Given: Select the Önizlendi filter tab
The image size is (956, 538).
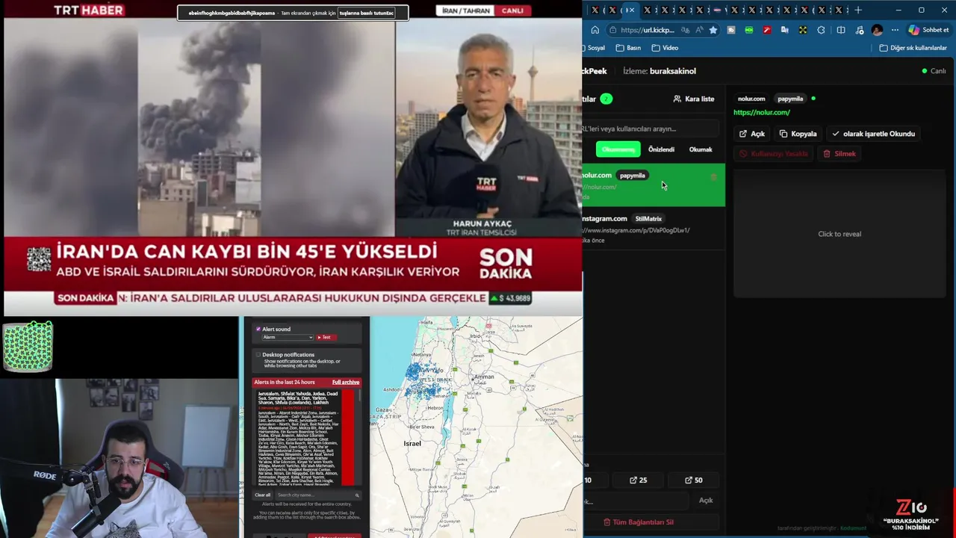Looking at the screenshot, I should 661,149.
